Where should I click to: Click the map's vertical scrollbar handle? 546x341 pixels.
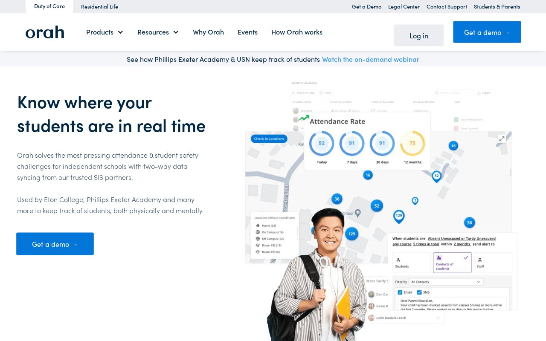[511, 172]
